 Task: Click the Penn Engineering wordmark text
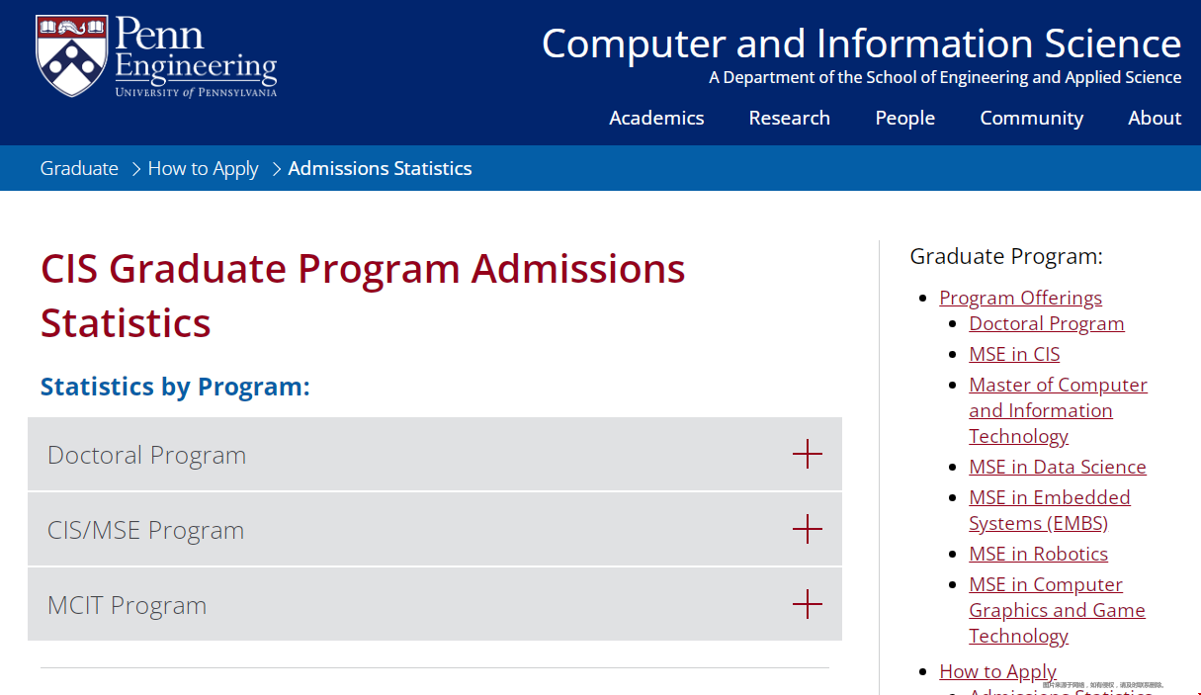pyautogui.click(x=196, y=55)
